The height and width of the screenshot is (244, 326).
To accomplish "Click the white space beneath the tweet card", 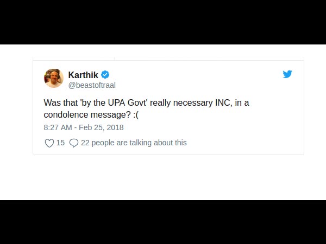I will (163, 176).
